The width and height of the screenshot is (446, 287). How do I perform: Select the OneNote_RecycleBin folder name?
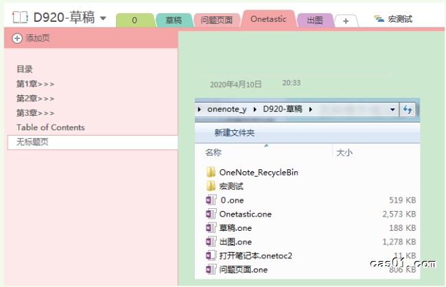[x=259, y=173]
